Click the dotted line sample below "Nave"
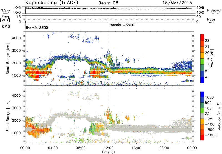The image size is (222, 154). pyautogui.click(x=211, y=22)
